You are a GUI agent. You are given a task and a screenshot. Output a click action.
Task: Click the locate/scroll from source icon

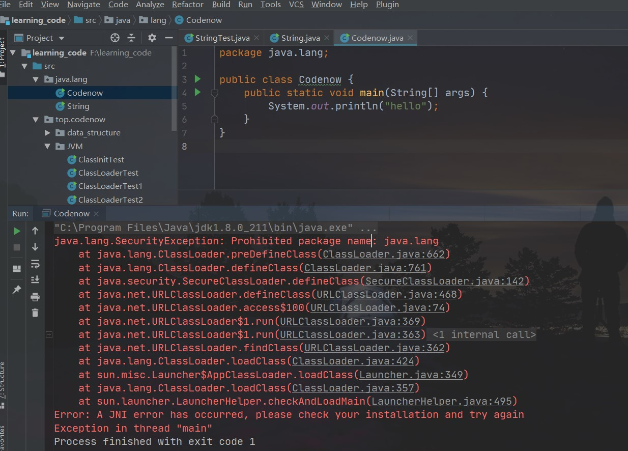115,38
